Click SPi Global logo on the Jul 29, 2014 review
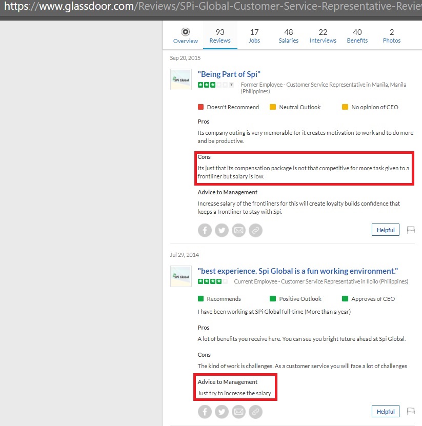 click(x=181, y=276)
